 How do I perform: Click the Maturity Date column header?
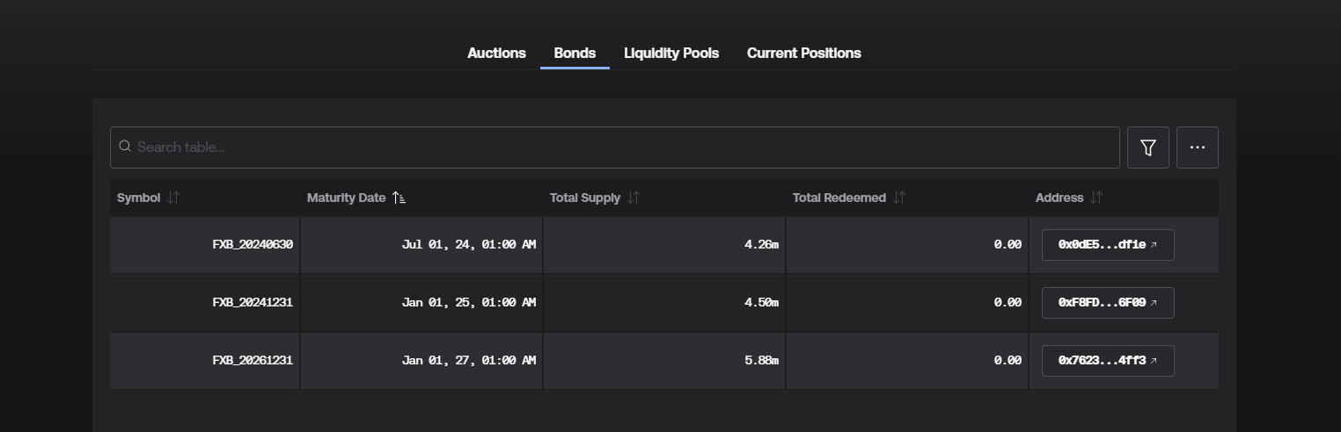346,198
